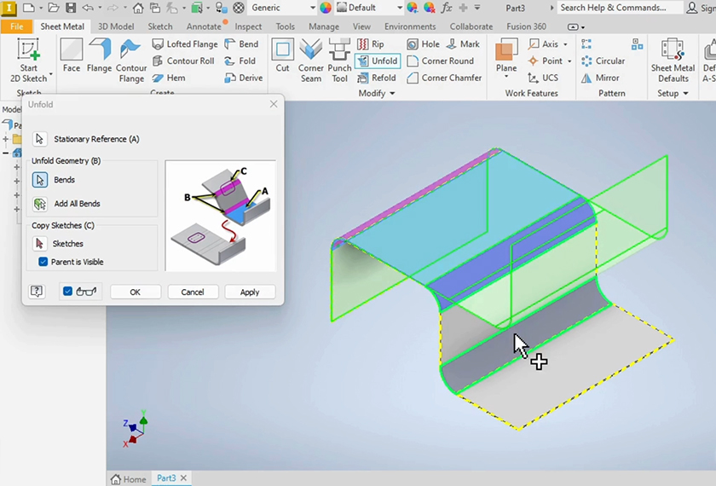
Task: Open the Unfold dialog help icon
Action: [x=37, y=292]
